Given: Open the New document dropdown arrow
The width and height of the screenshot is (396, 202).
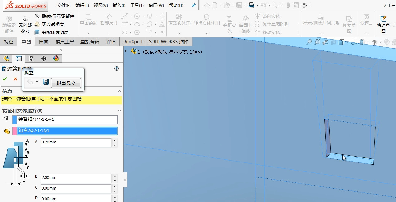Looking at the screenshot, I should (221, 5).
